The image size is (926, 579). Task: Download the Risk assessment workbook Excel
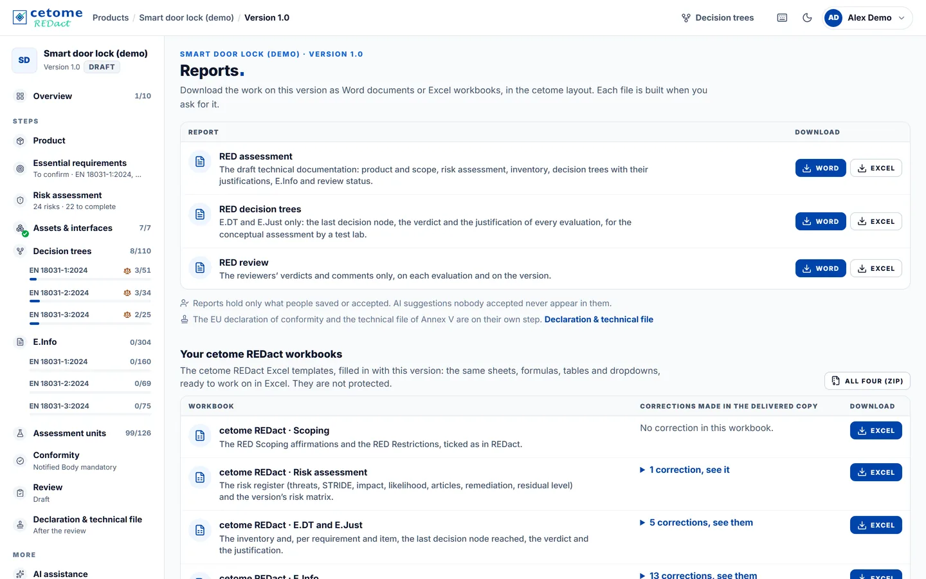[876, 472]
